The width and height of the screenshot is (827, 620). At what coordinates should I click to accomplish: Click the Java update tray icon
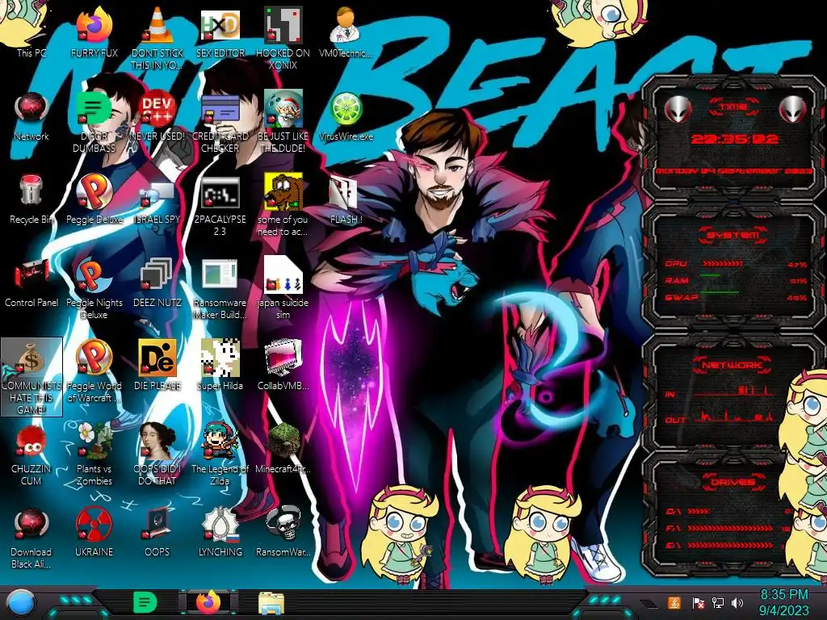(x=674, y=602)
